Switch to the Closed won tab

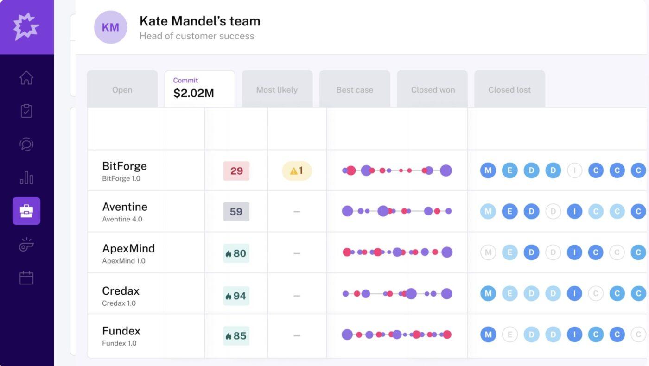tap(433, 90)
